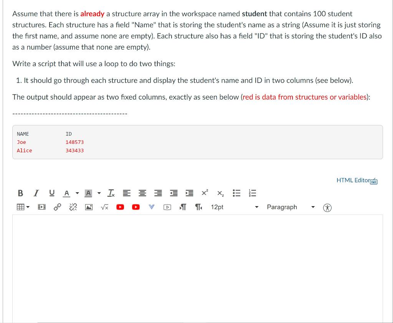Click the "NAME" column header in sample output
Screen dimensions: 393x323
(x=23, y=134)
